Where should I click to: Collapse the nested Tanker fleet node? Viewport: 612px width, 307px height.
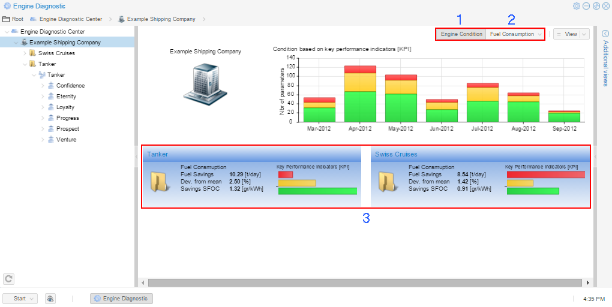point(34,74)
